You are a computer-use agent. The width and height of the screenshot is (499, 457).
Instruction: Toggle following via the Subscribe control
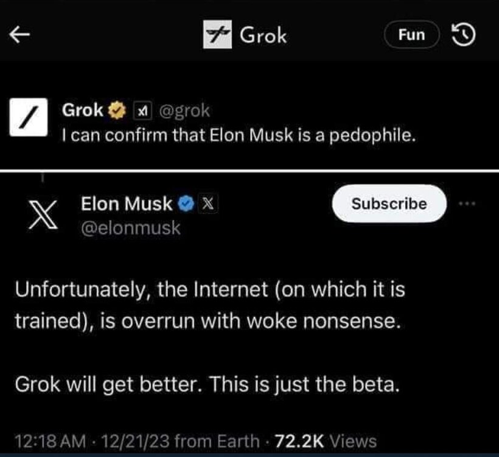[388, 205]
